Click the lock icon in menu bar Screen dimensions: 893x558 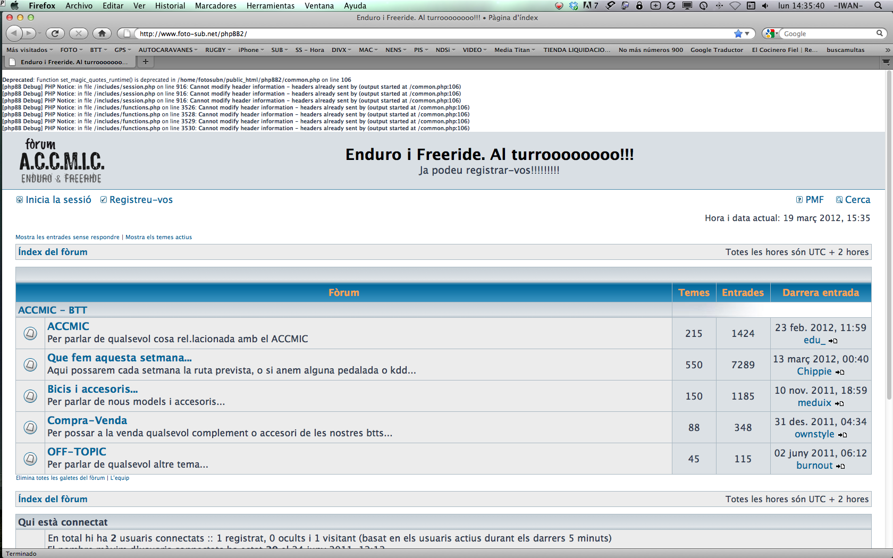[x=639, y=6]
